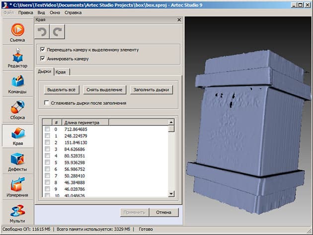Click the Выделить всё button
The height and width of the screenshot is (235, 313).
tap(62, 90)
